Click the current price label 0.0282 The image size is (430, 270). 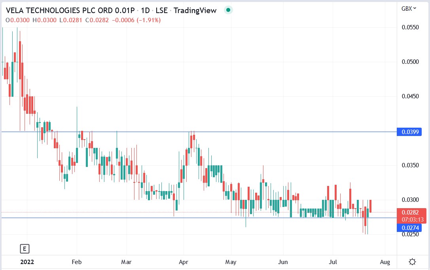coord(410,212)
